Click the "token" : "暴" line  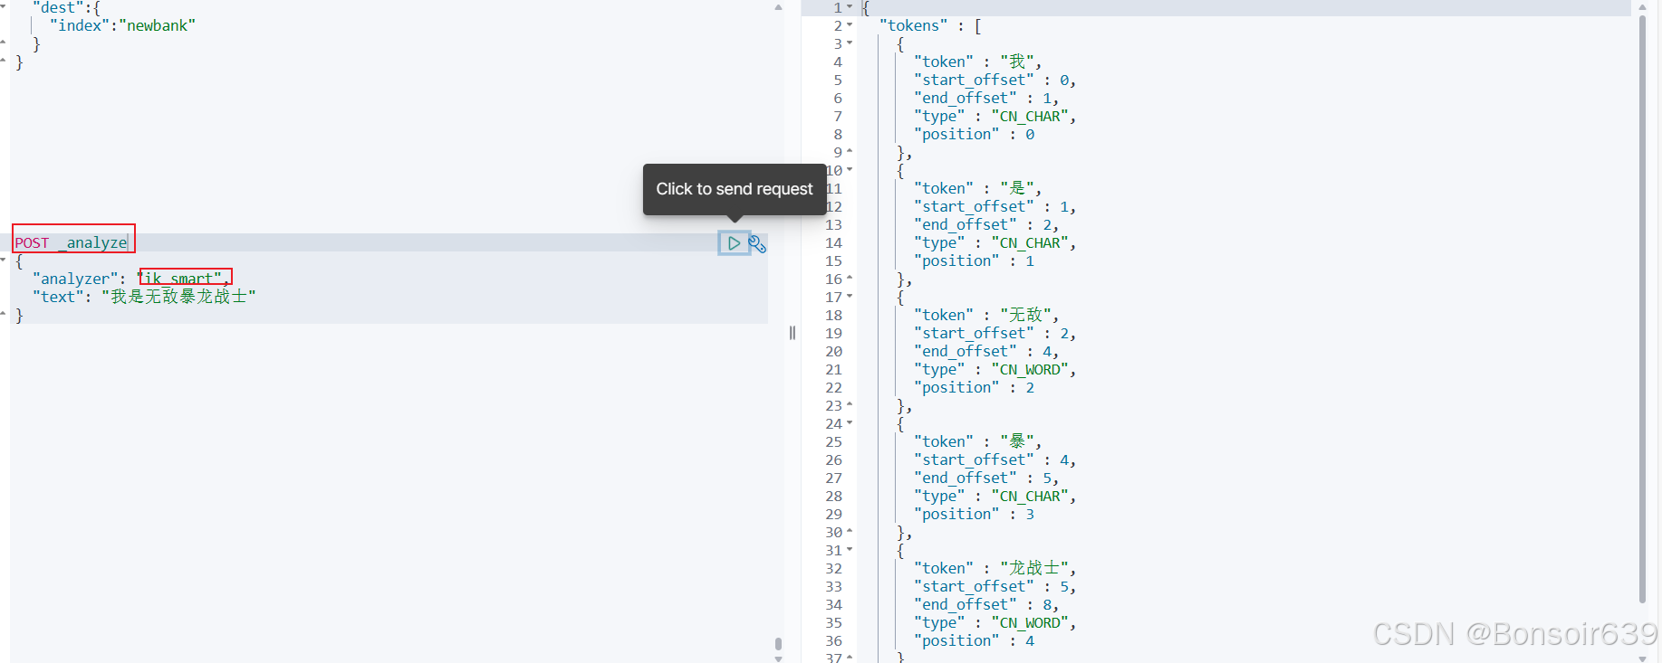click(x=977, y=441)
